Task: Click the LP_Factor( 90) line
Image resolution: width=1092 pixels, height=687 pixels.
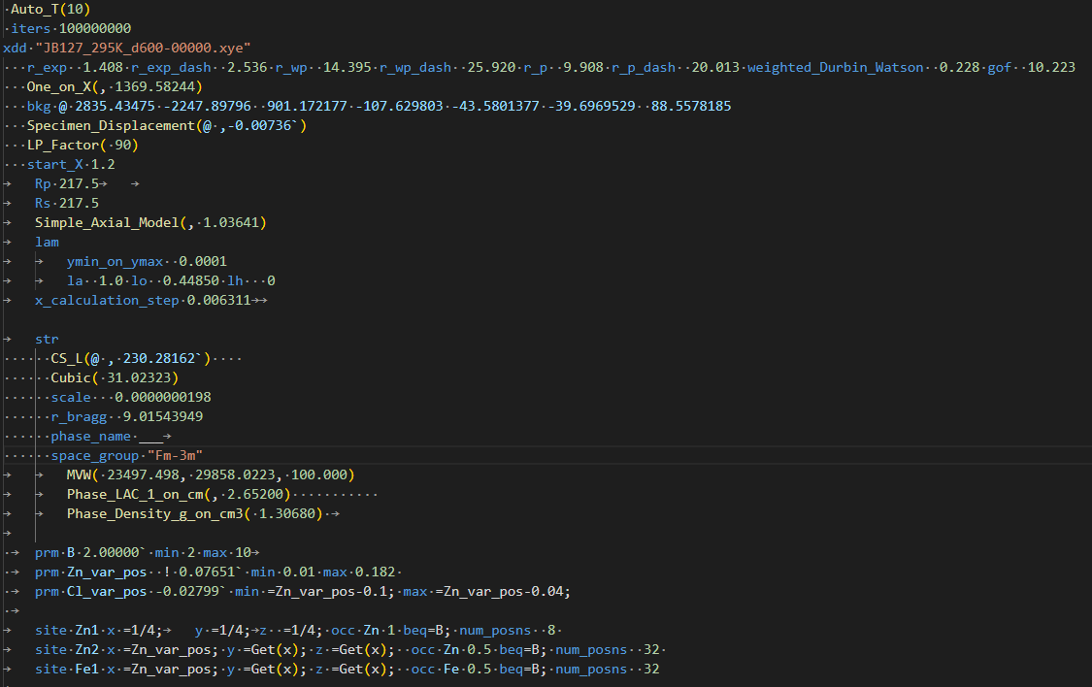Action: pos(83,146)
